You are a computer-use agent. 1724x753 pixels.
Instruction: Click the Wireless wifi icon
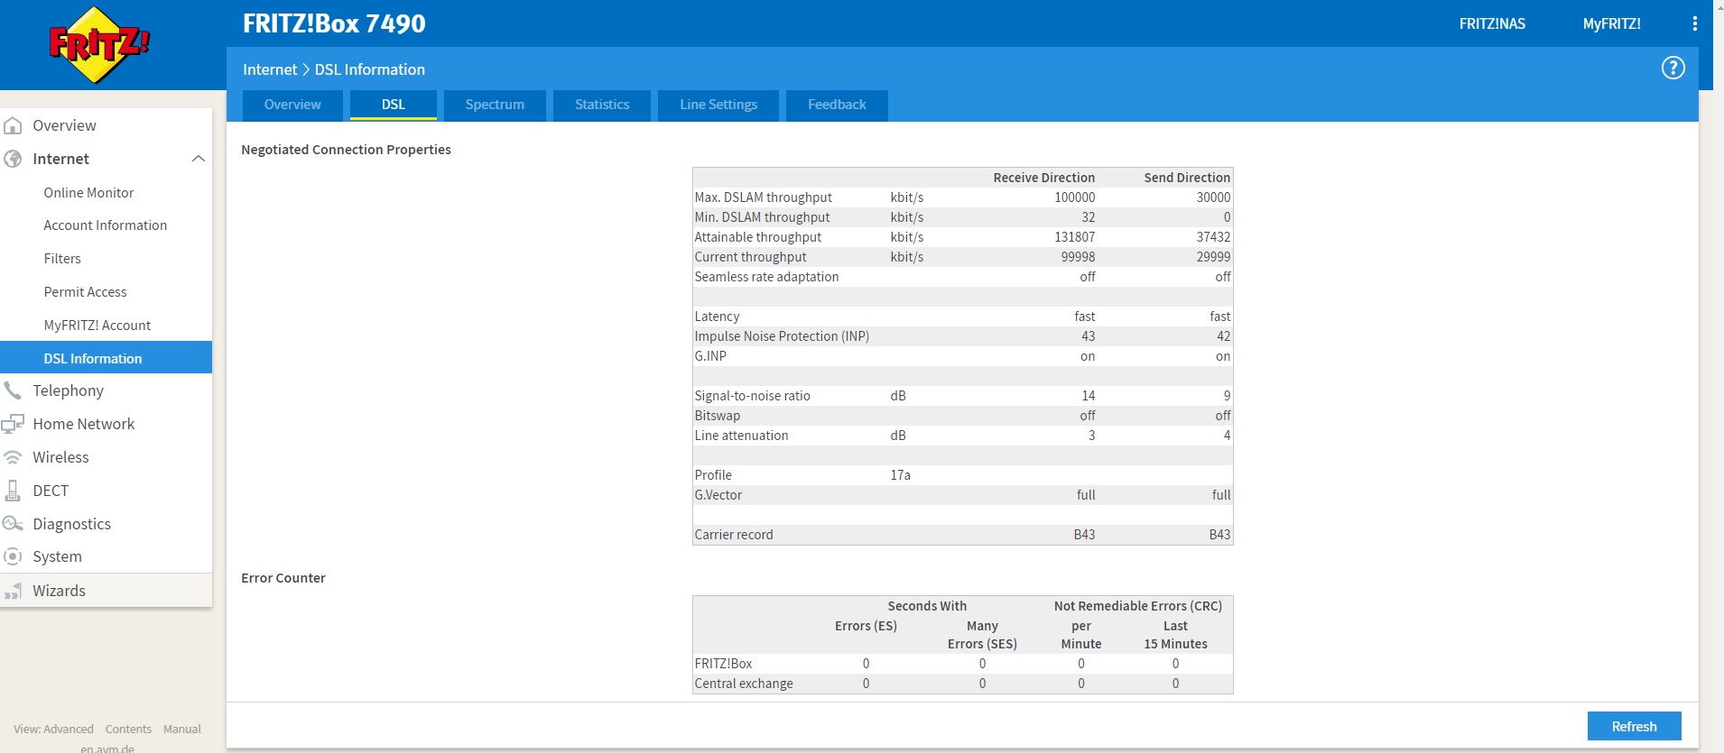click(x=14, y=457)
